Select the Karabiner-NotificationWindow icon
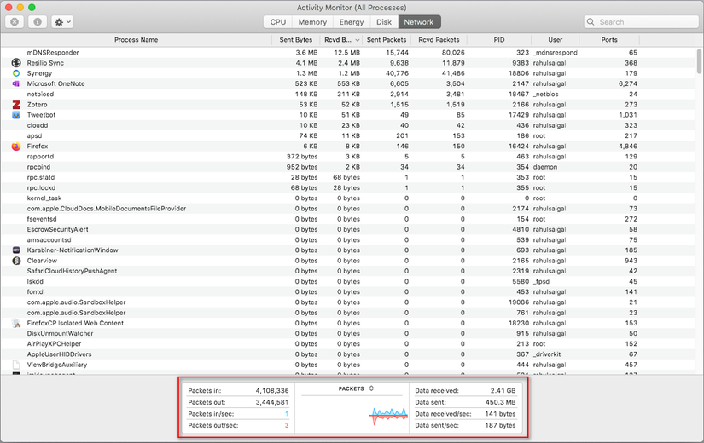This screenshot has height=443, width=704. pos(16,250)
